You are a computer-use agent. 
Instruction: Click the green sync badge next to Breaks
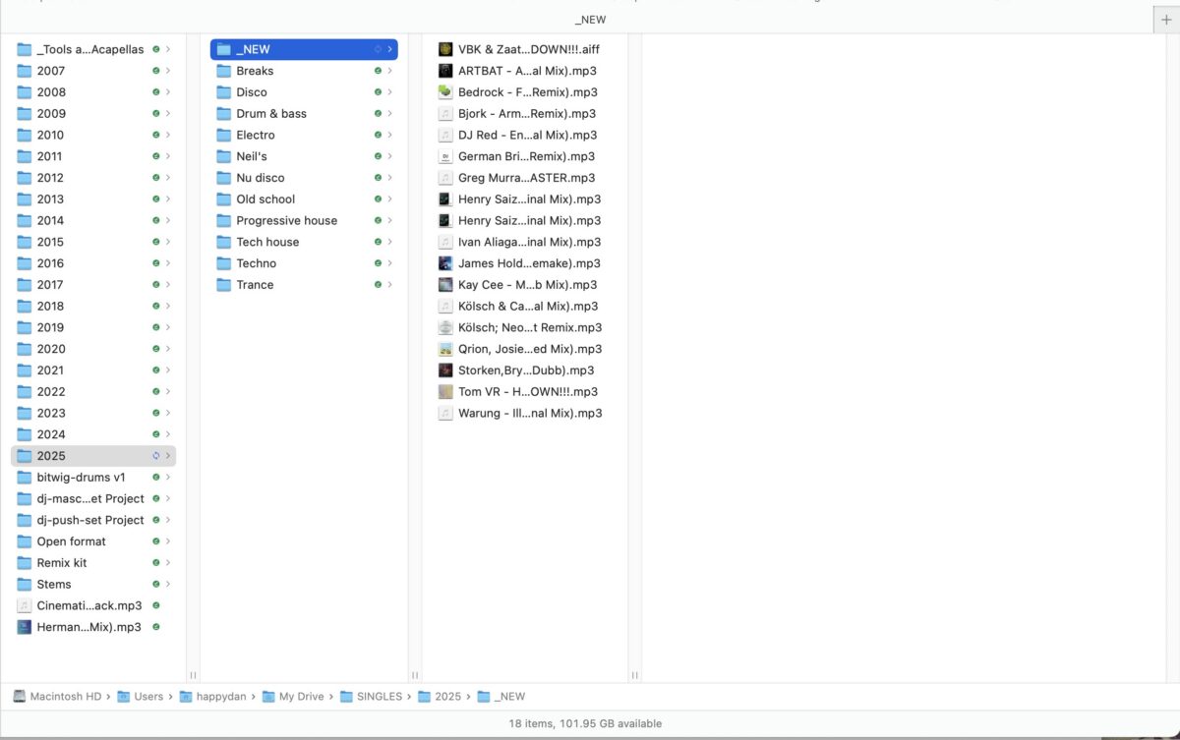coord(379,71)
